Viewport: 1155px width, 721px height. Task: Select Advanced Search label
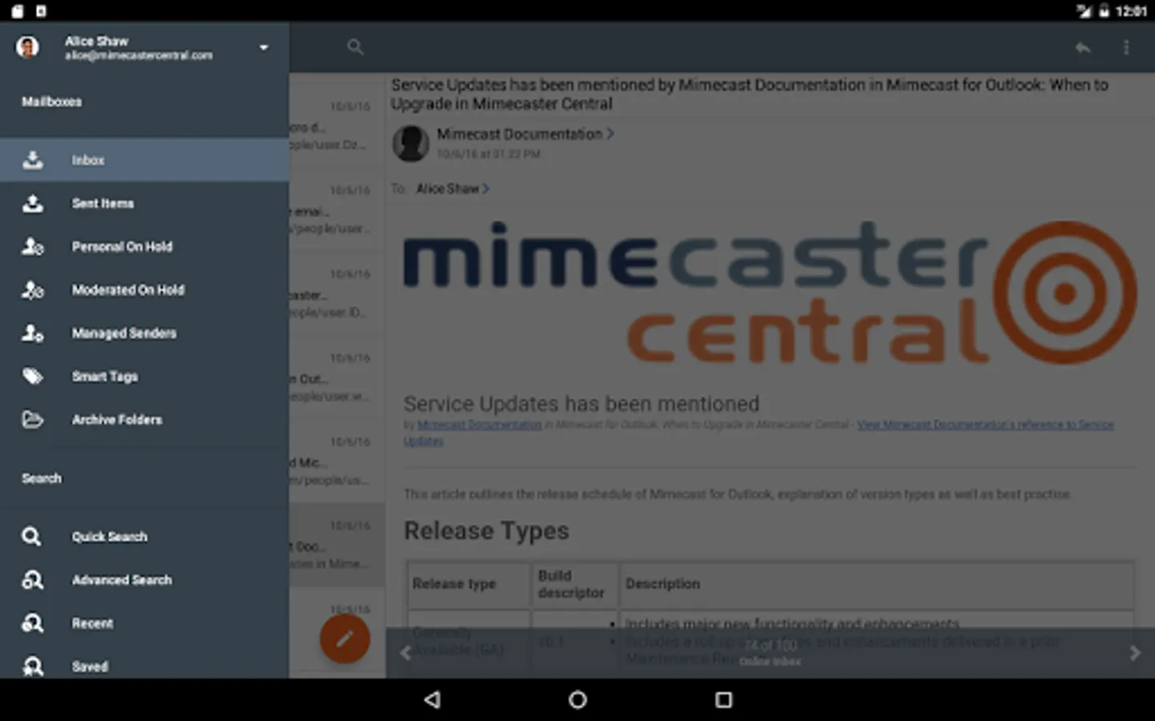click(122, 580)
